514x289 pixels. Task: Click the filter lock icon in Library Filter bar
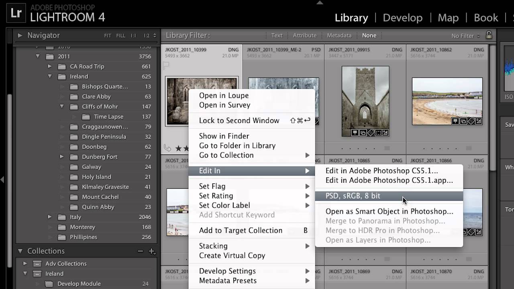coord(489,35)
